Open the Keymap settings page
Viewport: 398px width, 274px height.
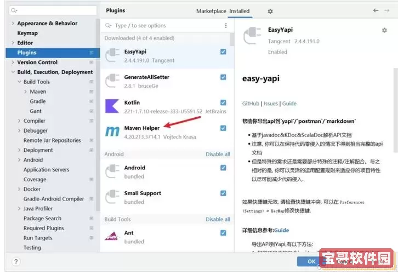(x=27, y=33)
